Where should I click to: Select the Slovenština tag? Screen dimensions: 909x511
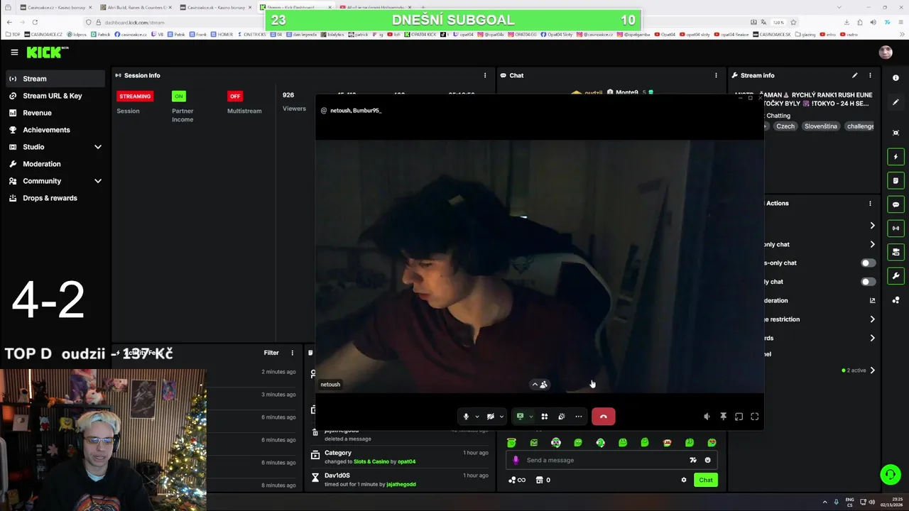tap(821, 126)
